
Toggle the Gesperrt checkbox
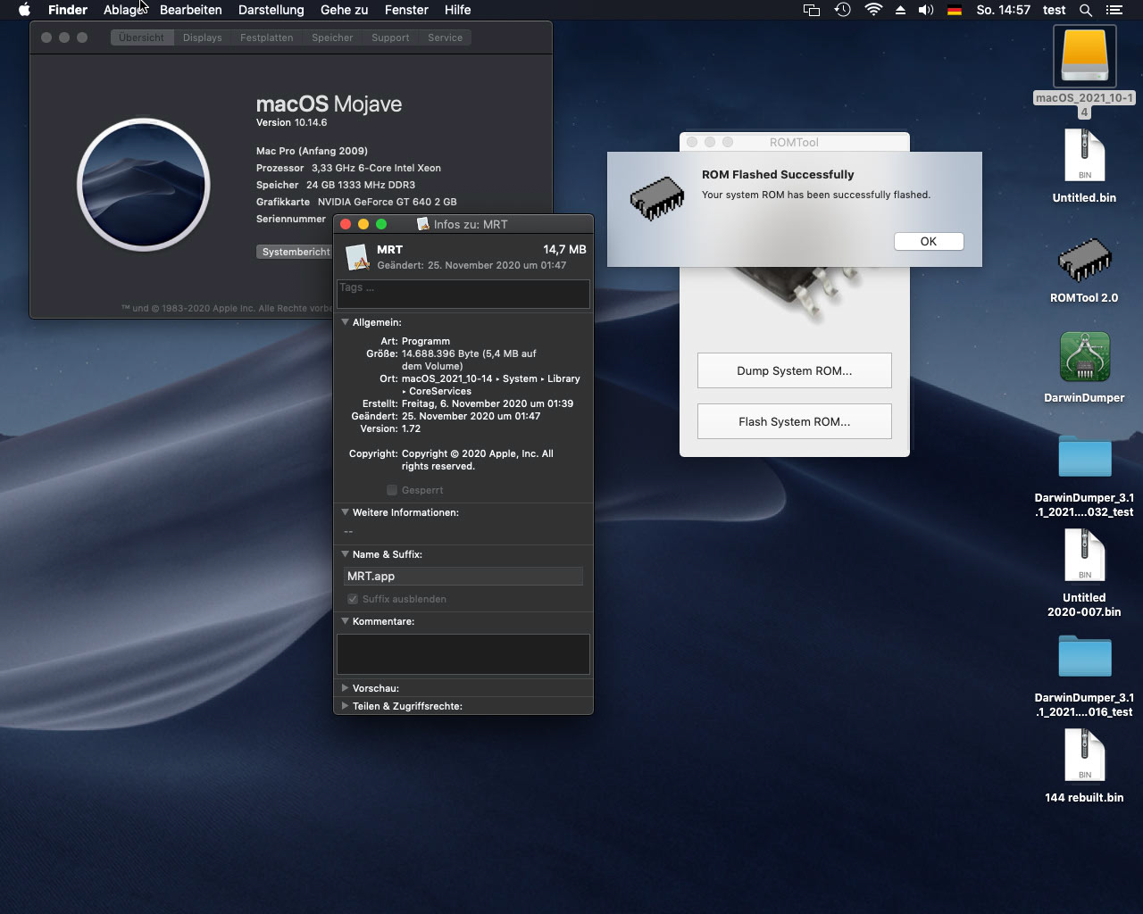391,490
